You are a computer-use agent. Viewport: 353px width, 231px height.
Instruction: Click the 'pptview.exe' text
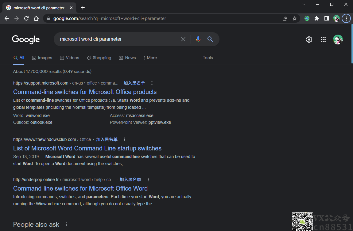pyautogui.click(x=160, y=122)
